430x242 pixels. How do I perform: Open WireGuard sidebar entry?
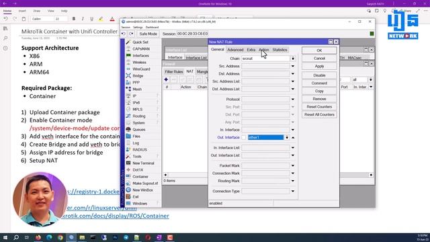(141, 69)
